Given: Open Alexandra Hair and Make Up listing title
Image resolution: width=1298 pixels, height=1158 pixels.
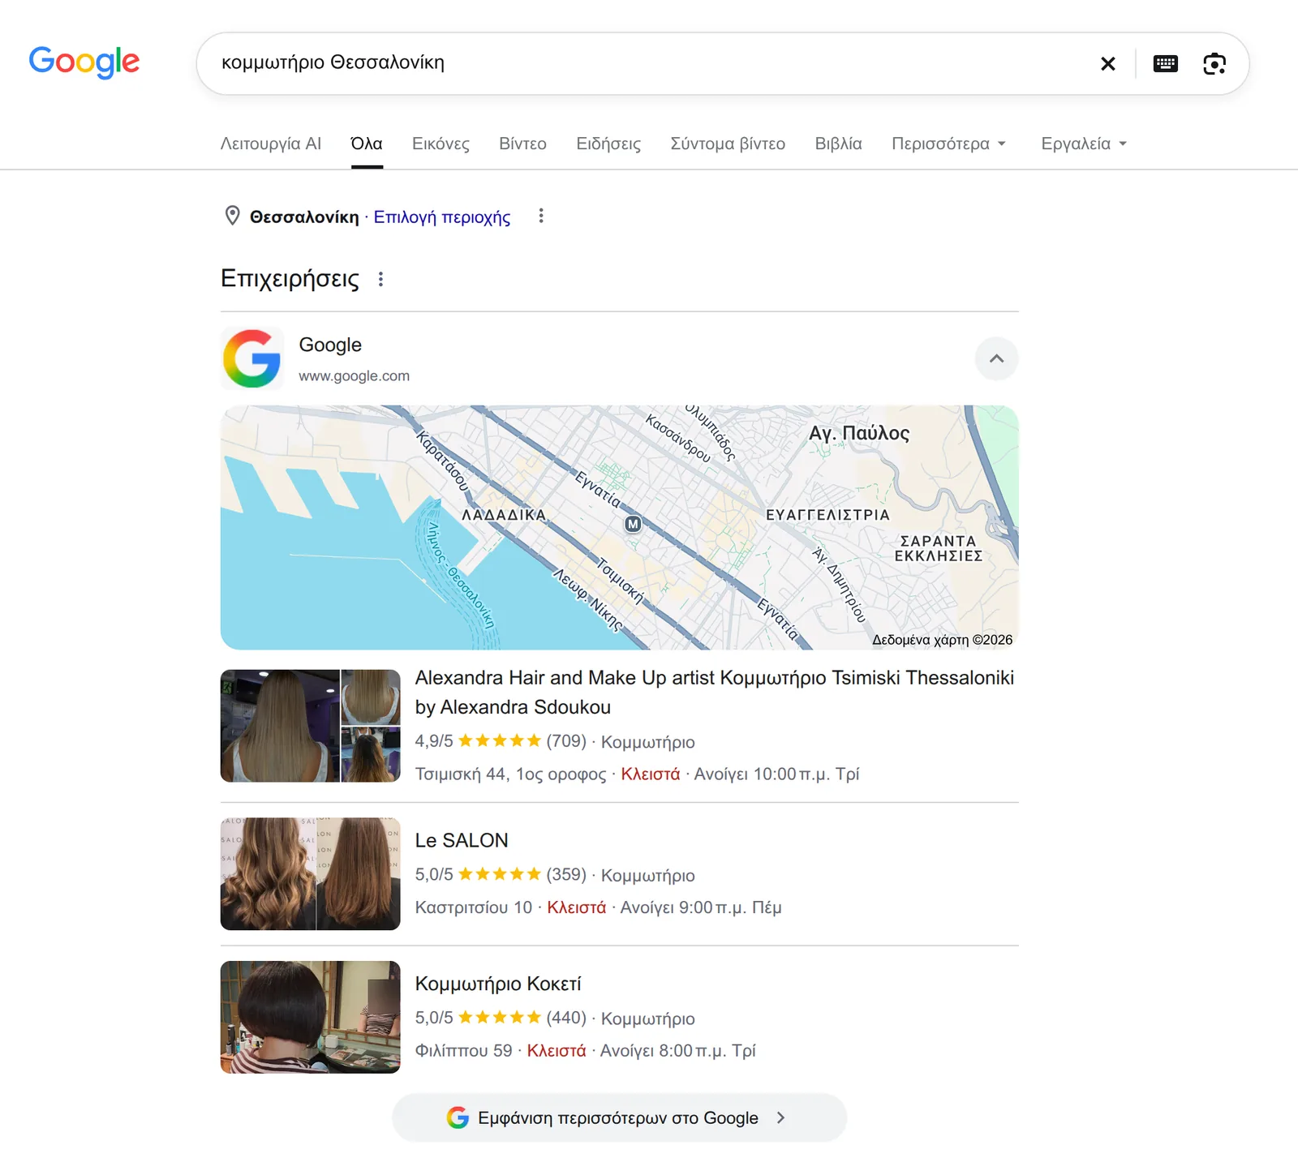Looking at the screenshot, I should (x=715, y=693).
